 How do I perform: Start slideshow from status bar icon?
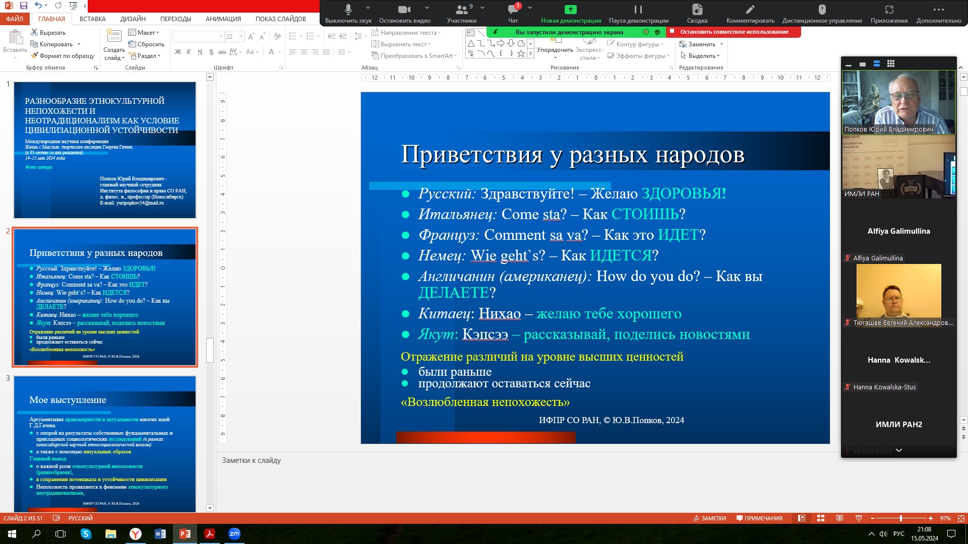point(859,518)
